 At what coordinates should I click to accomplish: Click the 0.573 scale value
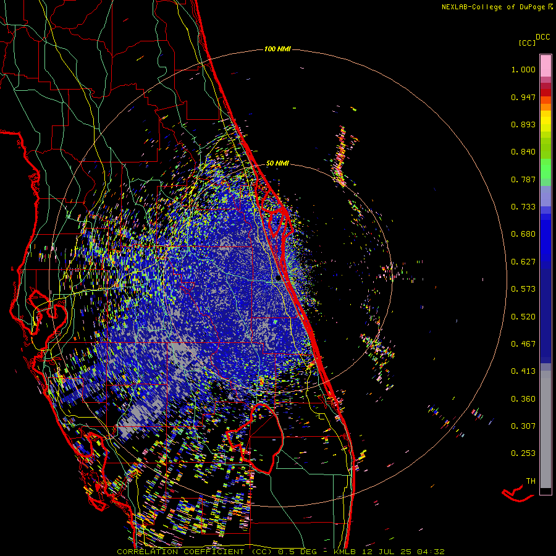coord(523,289)
